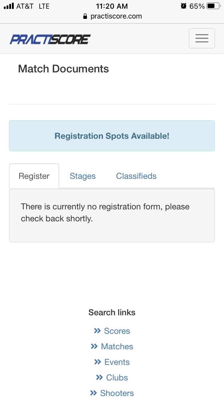
Task: Tap the lock icon in address bar
Action: click(x=86, y=16)
